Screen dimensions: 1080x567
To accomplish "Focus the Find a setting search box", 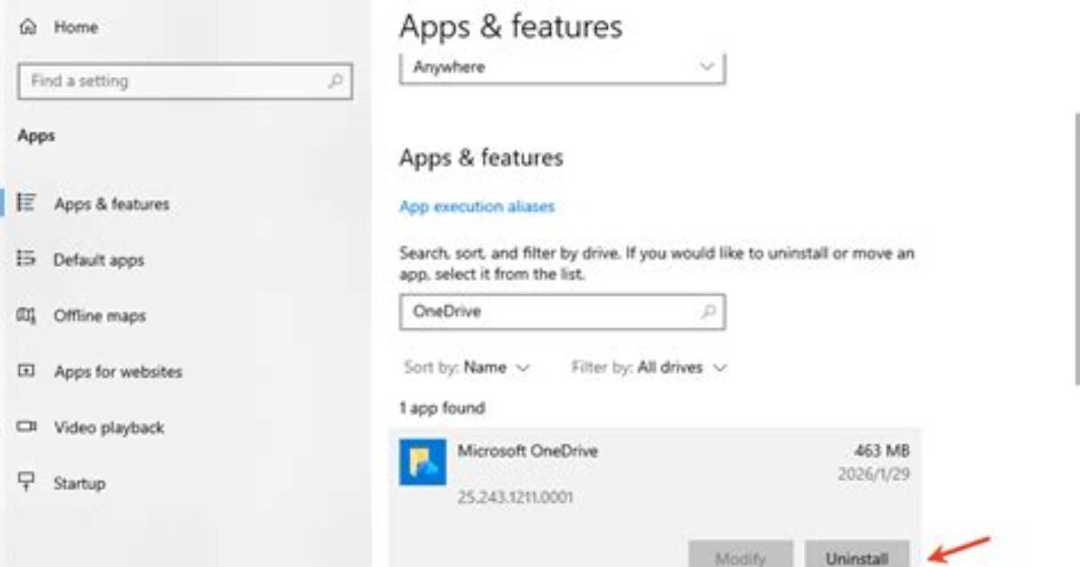I will click(185, 81).
